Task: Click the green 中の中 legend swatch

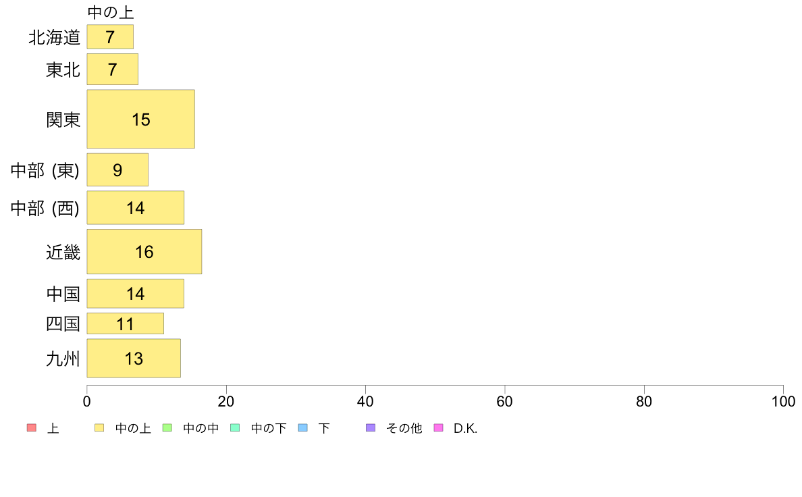Action: click(x=167, y=428)
